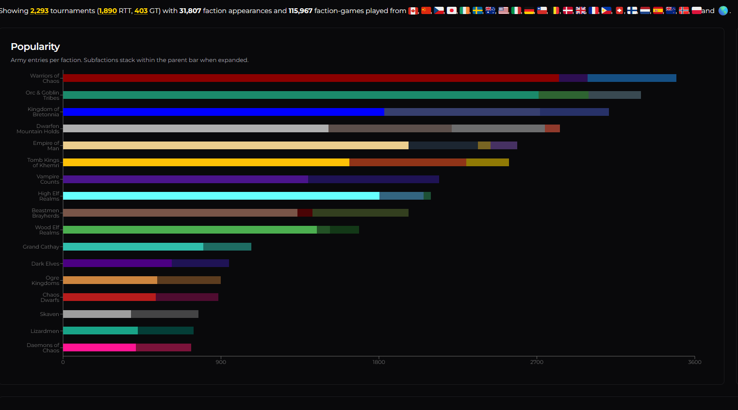738x410 pixels.
Task: Click the bright blue Kingdom of Bretonnia segment
Action: pos(224,112)
